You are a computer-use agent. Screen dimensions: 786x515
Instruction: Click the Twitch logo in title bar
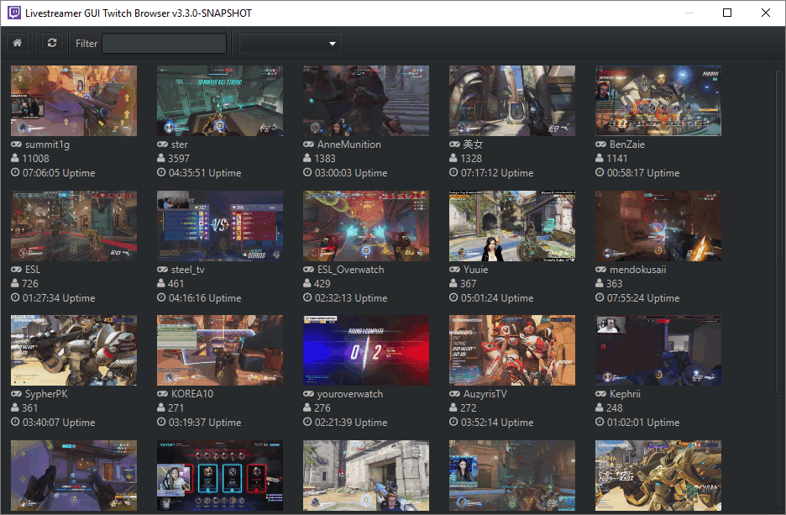pyautogui.click(x=14, y=13)
